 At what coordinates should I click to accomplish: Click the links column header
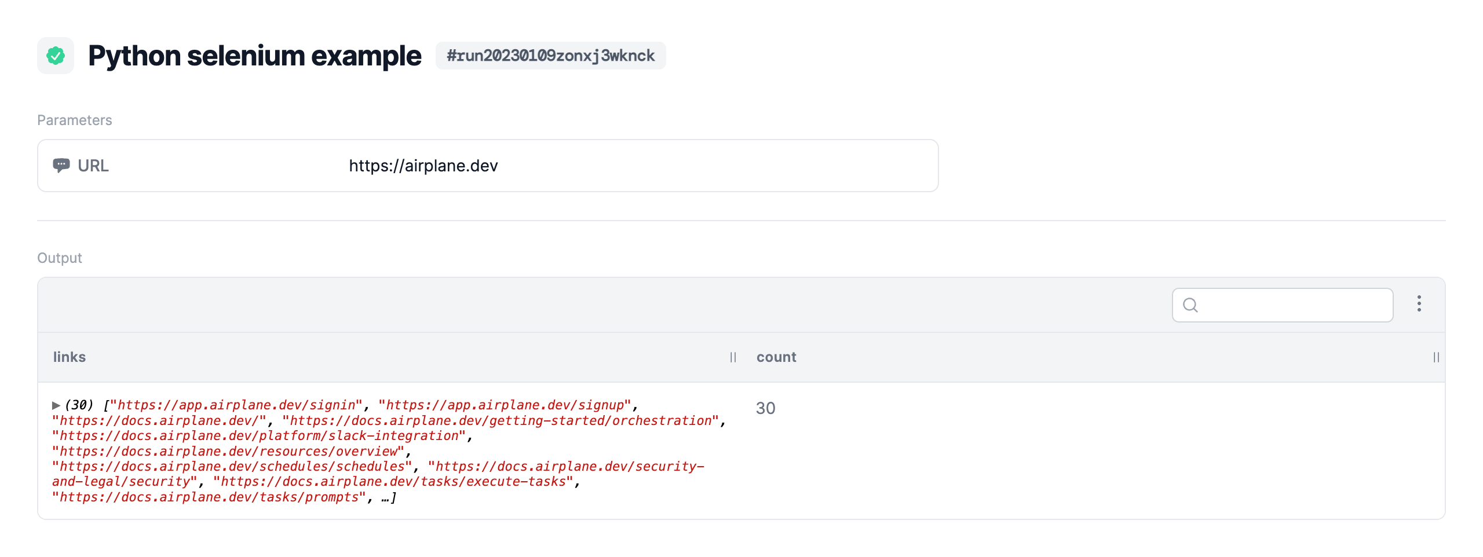(70, 357)
